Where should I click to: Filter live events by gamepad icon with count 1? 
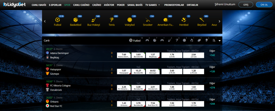pos(162,40)
